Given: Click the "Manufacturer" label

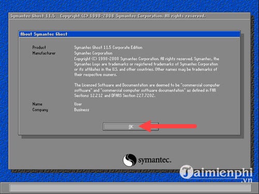Looking at the screenshot, I should point(44,53).
